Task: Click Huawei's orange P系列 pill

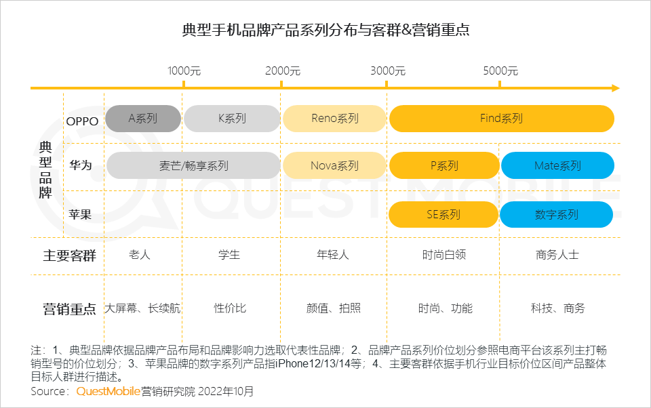Action: 443,166
